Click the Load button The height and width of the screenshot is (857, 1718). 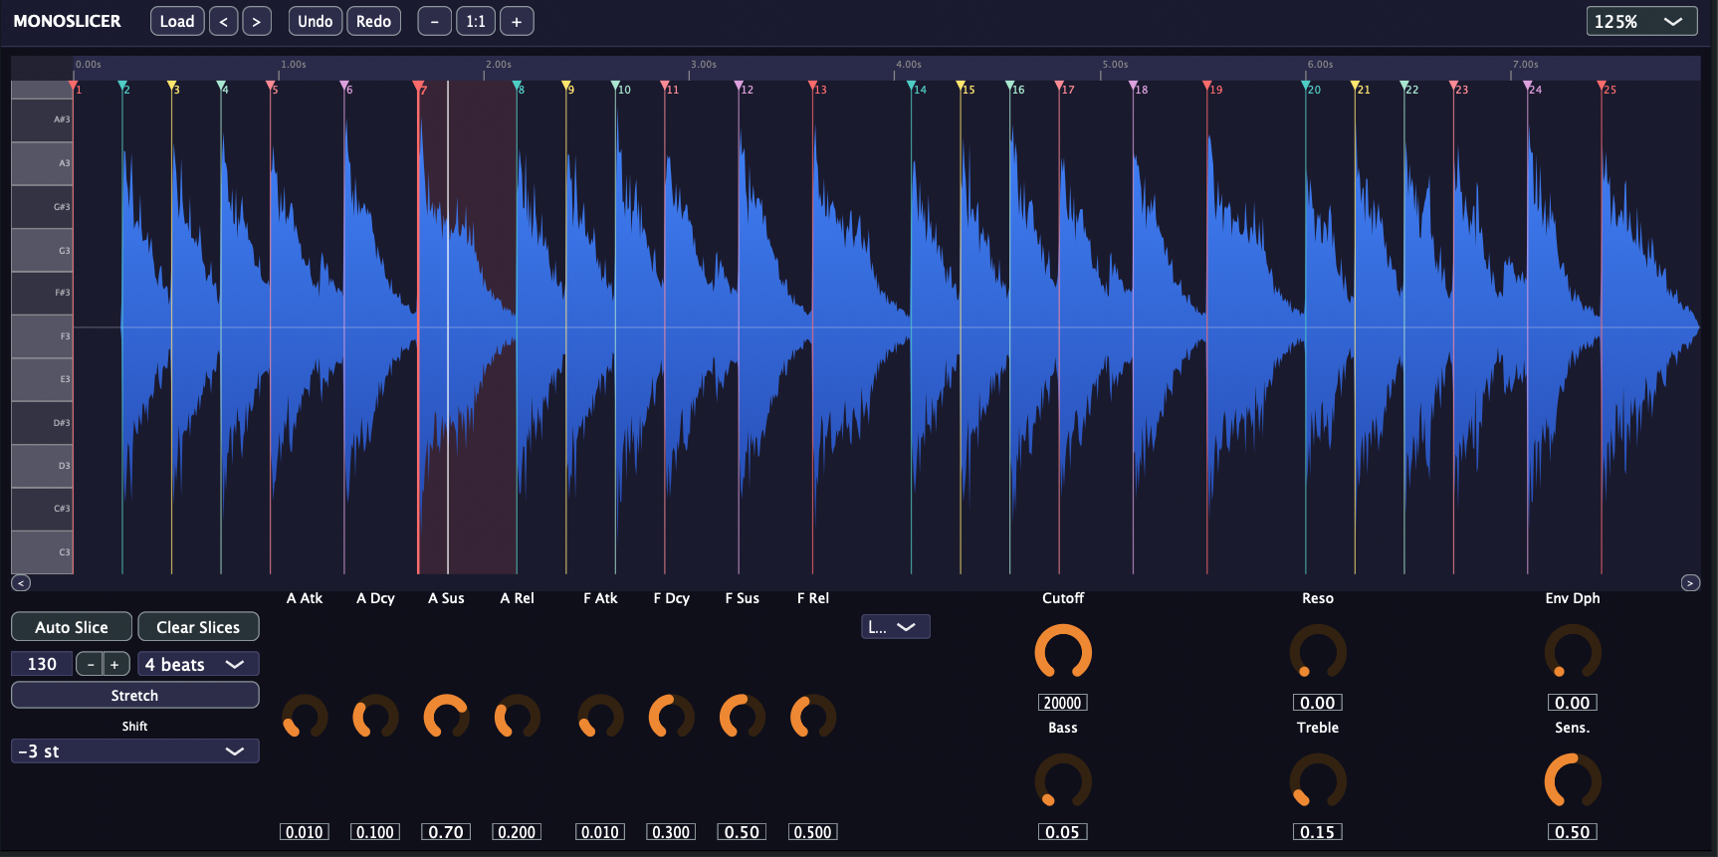tap(177, 21)
